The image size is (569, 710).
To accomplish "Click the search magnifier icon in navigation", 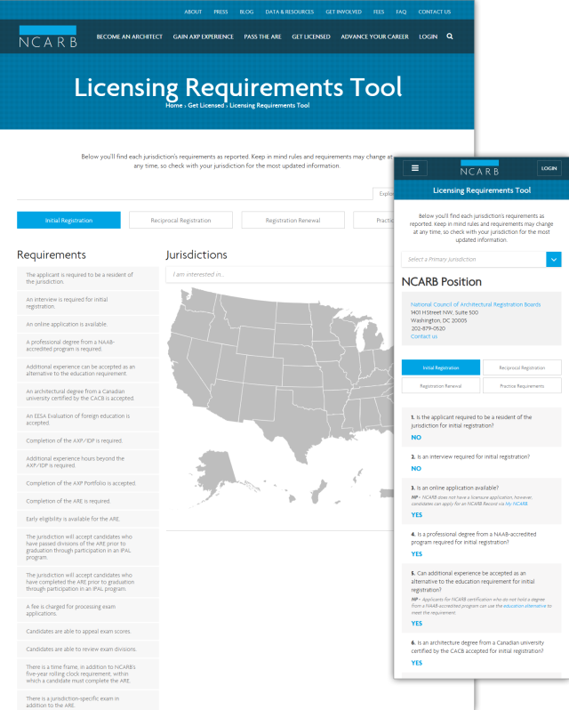I will 450,36.
